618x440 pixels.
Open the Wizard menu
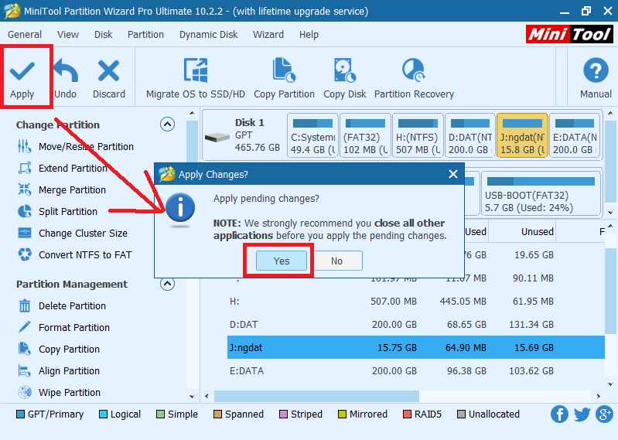[x=268, y=35]
